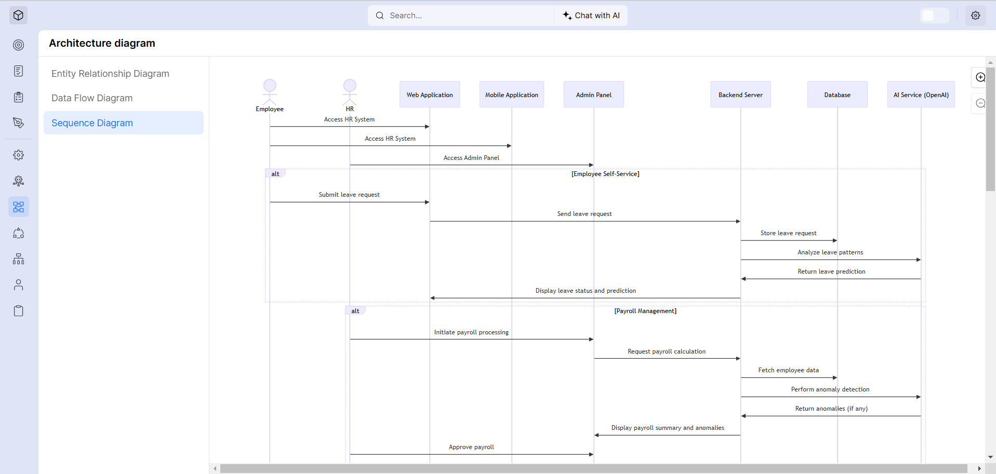Click the scroll up arrow
The height and width of the screenshot is (474, 996).
pos(990,62)
